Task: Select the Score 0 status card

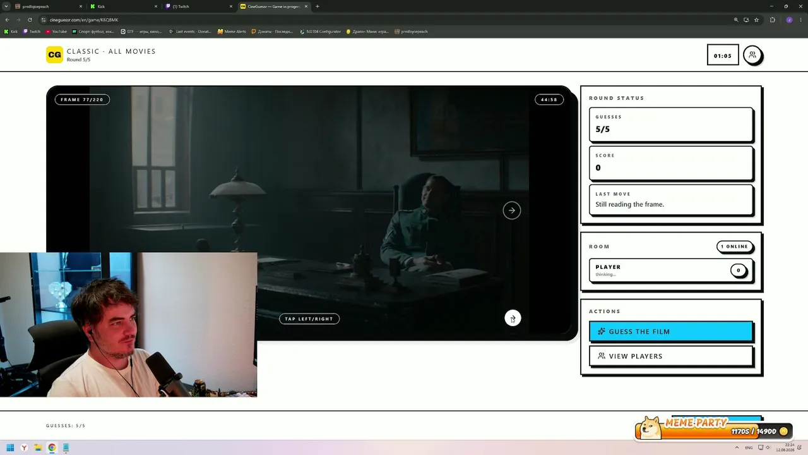Action: coord(671,163)
